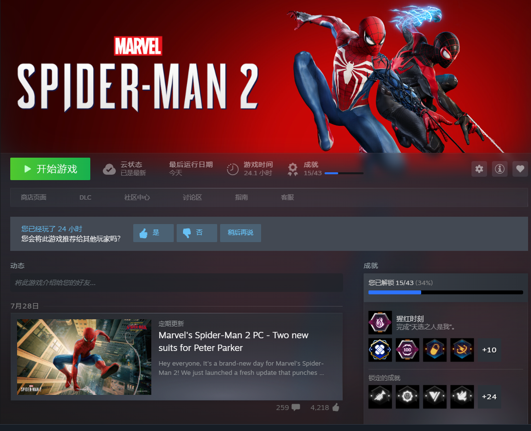
Task: Open locked achievement with V emblem icon
Action: pos(435,396)
